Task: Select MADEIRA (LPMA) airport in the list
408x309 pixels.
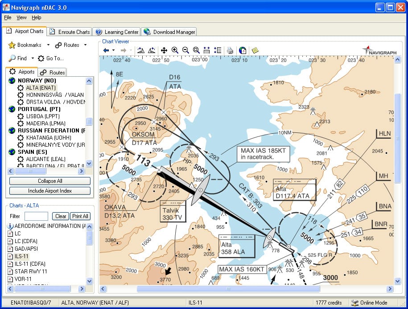Action: pyautogui.click(x=45, y=124)
